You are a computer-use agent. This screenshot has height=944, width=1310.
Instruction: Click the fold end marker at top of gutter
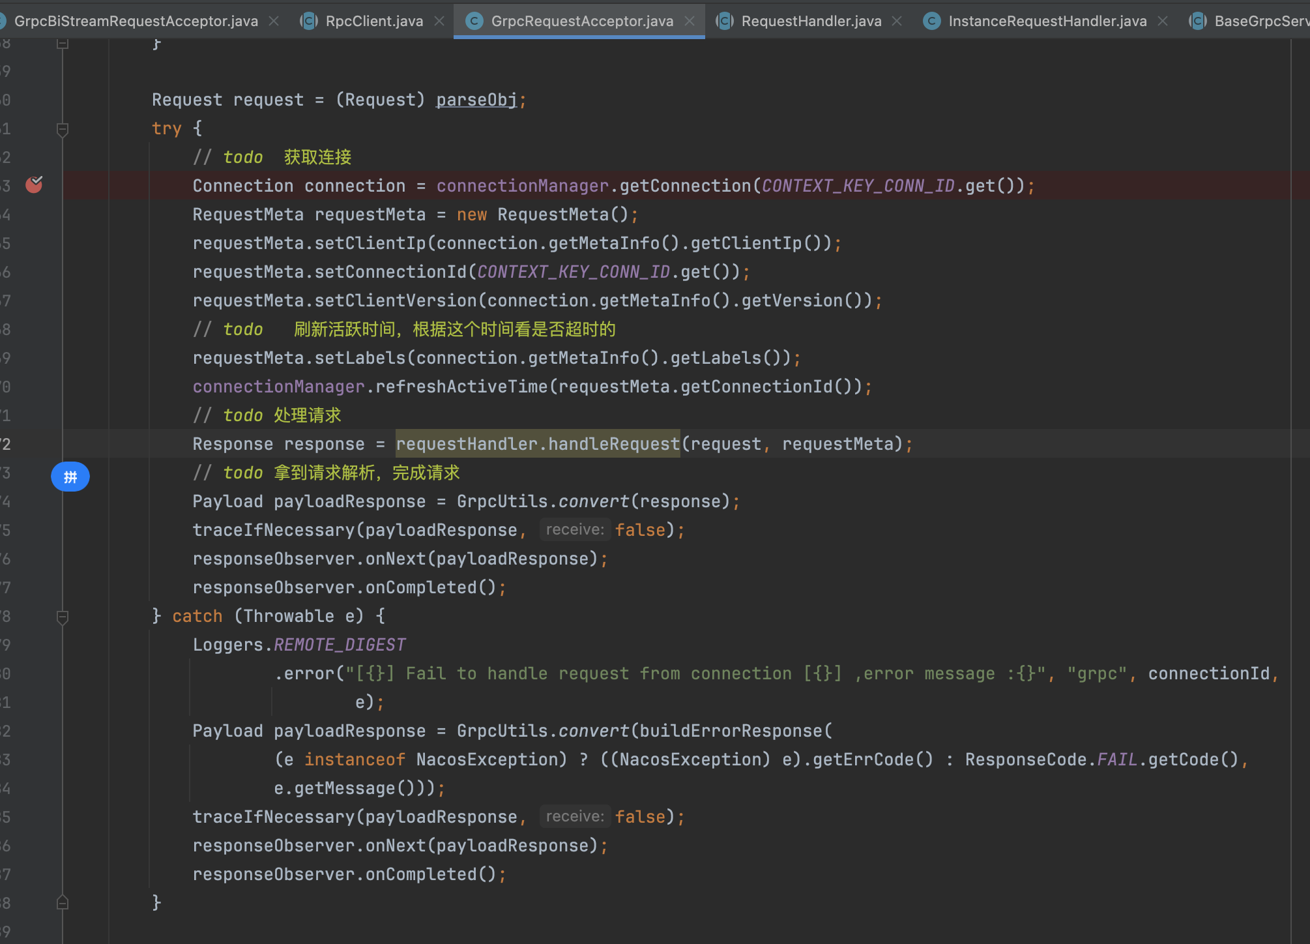click(63, 43)
